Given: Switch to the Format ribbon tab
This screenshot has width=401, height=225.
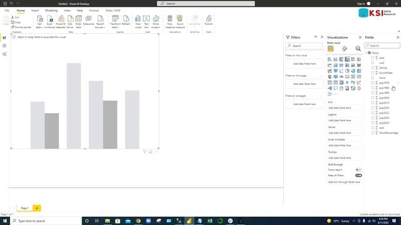Looking at the screenshot, I should 94,11.
